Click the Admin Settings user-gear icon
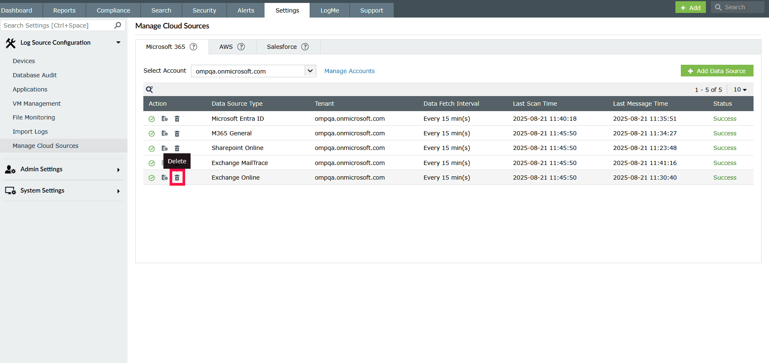 click(x=10, y=170)
